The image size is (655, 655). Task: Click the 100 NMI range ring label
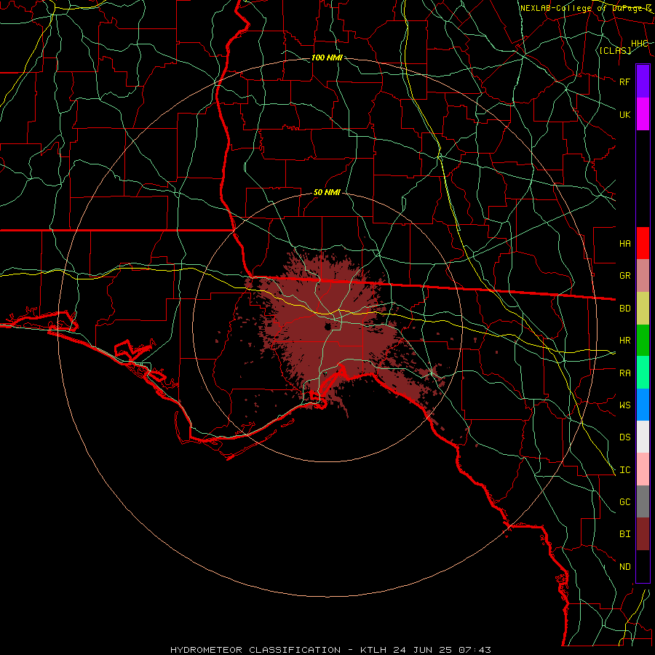pos(327,57)
